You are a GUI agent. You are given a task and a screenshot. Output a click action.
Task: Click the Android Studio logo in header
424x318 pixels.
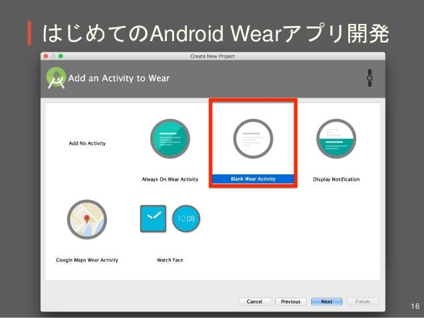[x=56, y=78]
